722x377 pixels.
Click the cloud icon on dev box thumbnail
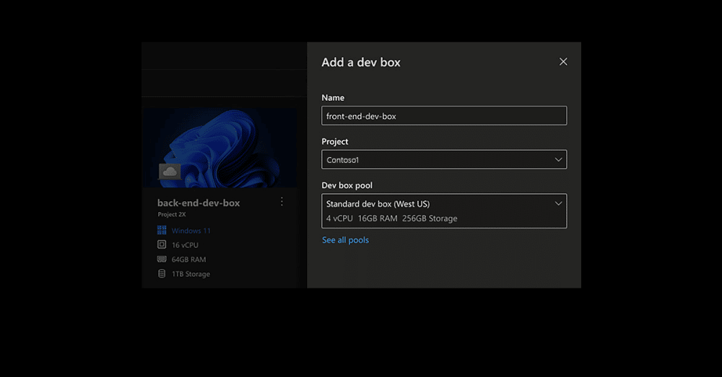pyautogui.click(x=170, y=172)
